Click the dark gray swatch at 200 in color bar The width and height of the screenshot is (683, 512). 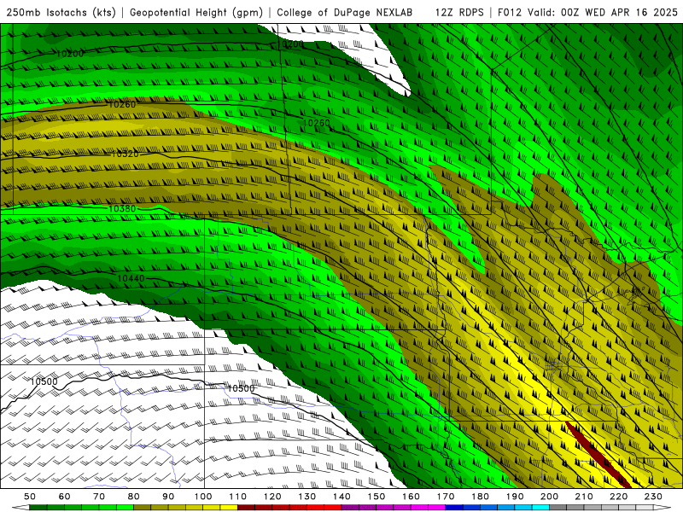click(x=558, y=507)
